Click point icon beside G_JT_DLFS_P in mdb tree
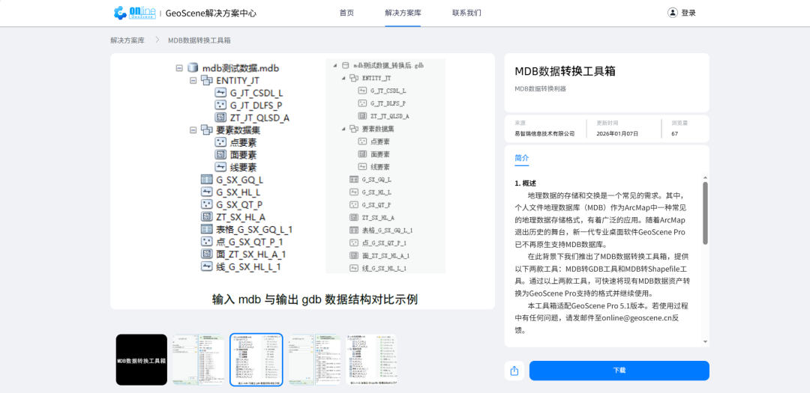This screenshot has height=393, width=810. click(220, 106)
